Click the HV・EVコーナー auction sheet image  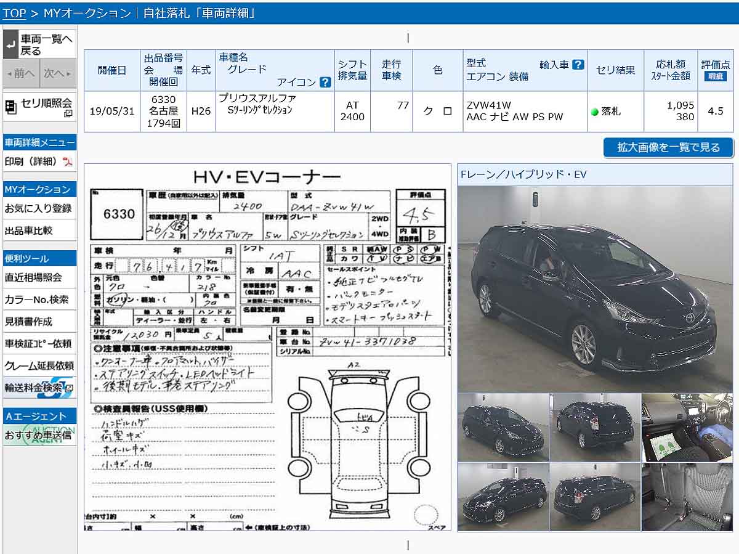click(x=267, y=347)
